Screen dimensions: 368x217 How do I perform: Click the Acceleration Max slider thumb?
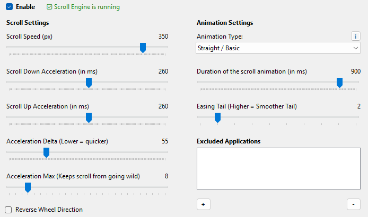pyautogui.click(x=28, y=187)
